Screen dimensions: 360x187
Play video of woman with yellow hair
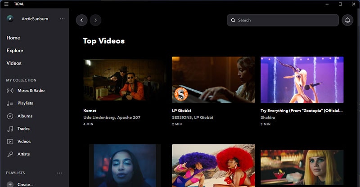[x=302, y=168]
